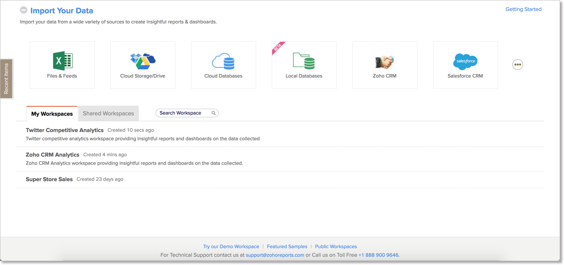Screen dimensions: 564x265
Task: Open the Super Store Sales workspace
Action: pyautogui.click(x=49, y=179)
